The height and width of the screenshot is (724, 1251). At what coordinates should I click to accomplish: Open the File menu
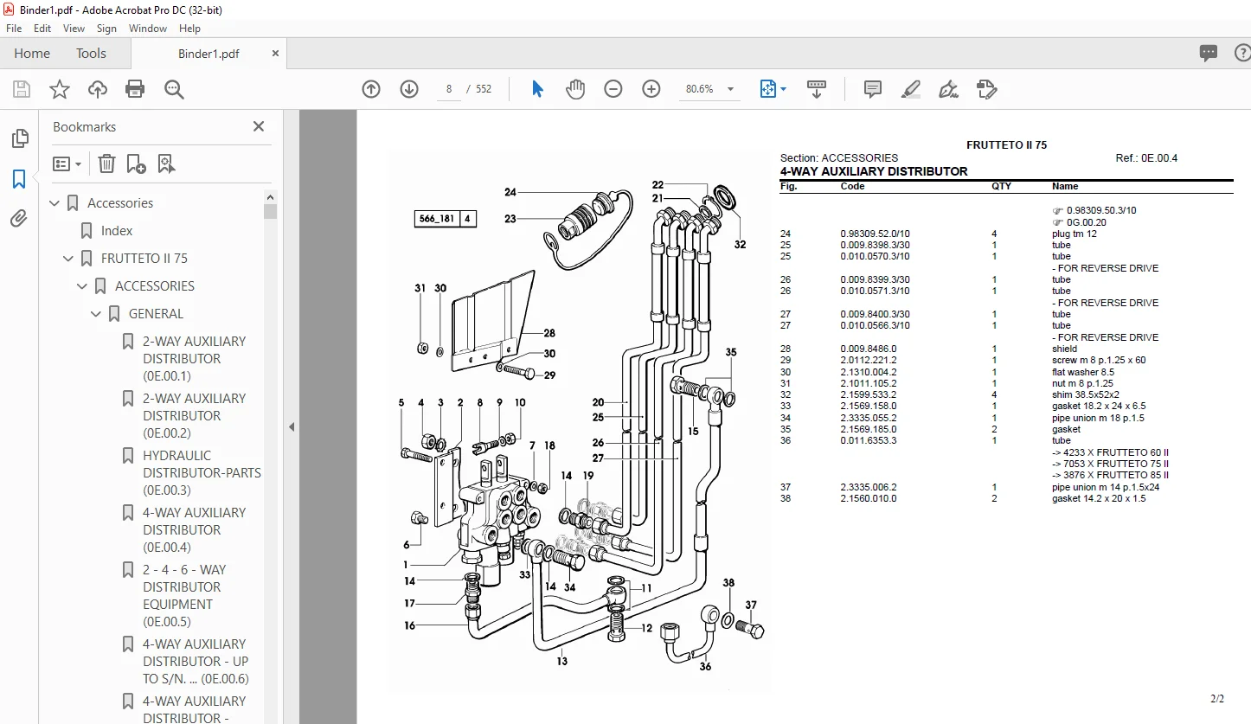(14, 29)
